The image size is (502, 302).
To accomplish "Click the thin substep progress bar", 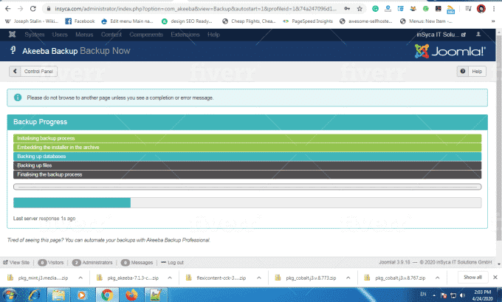I will [247, 187].
